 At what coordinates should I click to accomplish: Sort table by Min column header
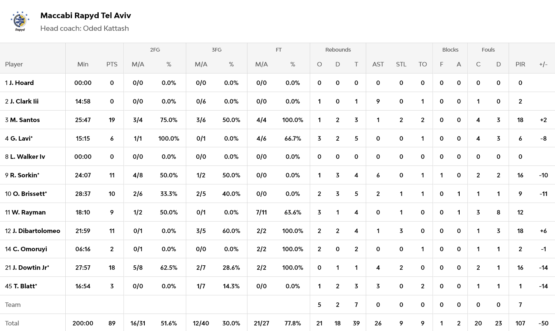(x=83, y=64)
